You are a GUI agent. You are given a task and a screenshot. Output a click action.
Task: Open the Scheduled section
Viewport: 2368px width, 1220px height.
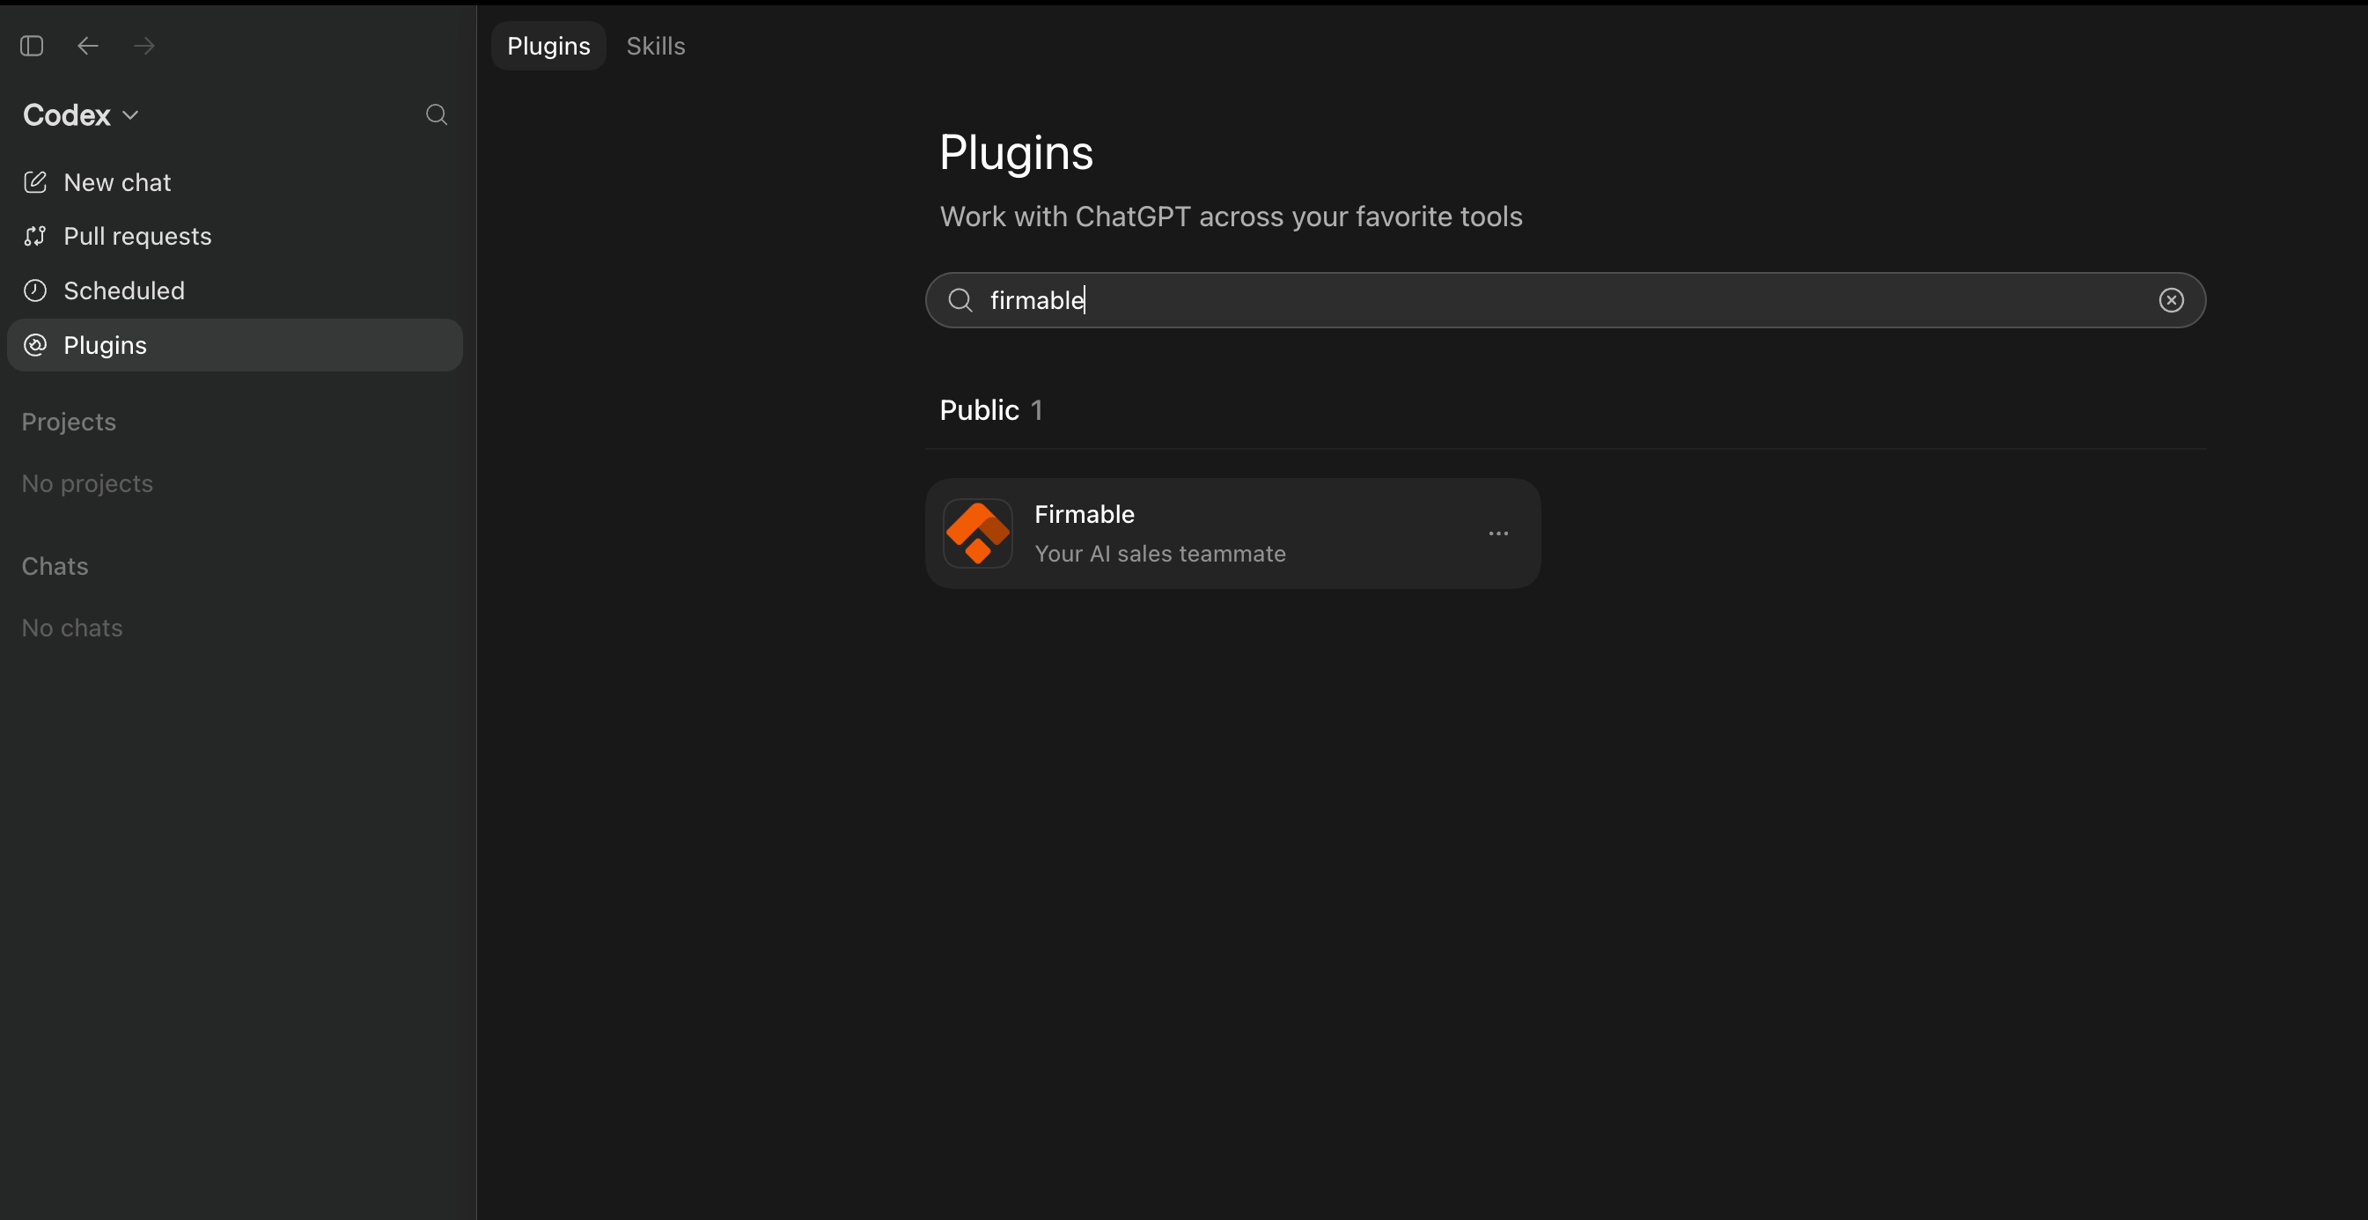tap(234, 290)
